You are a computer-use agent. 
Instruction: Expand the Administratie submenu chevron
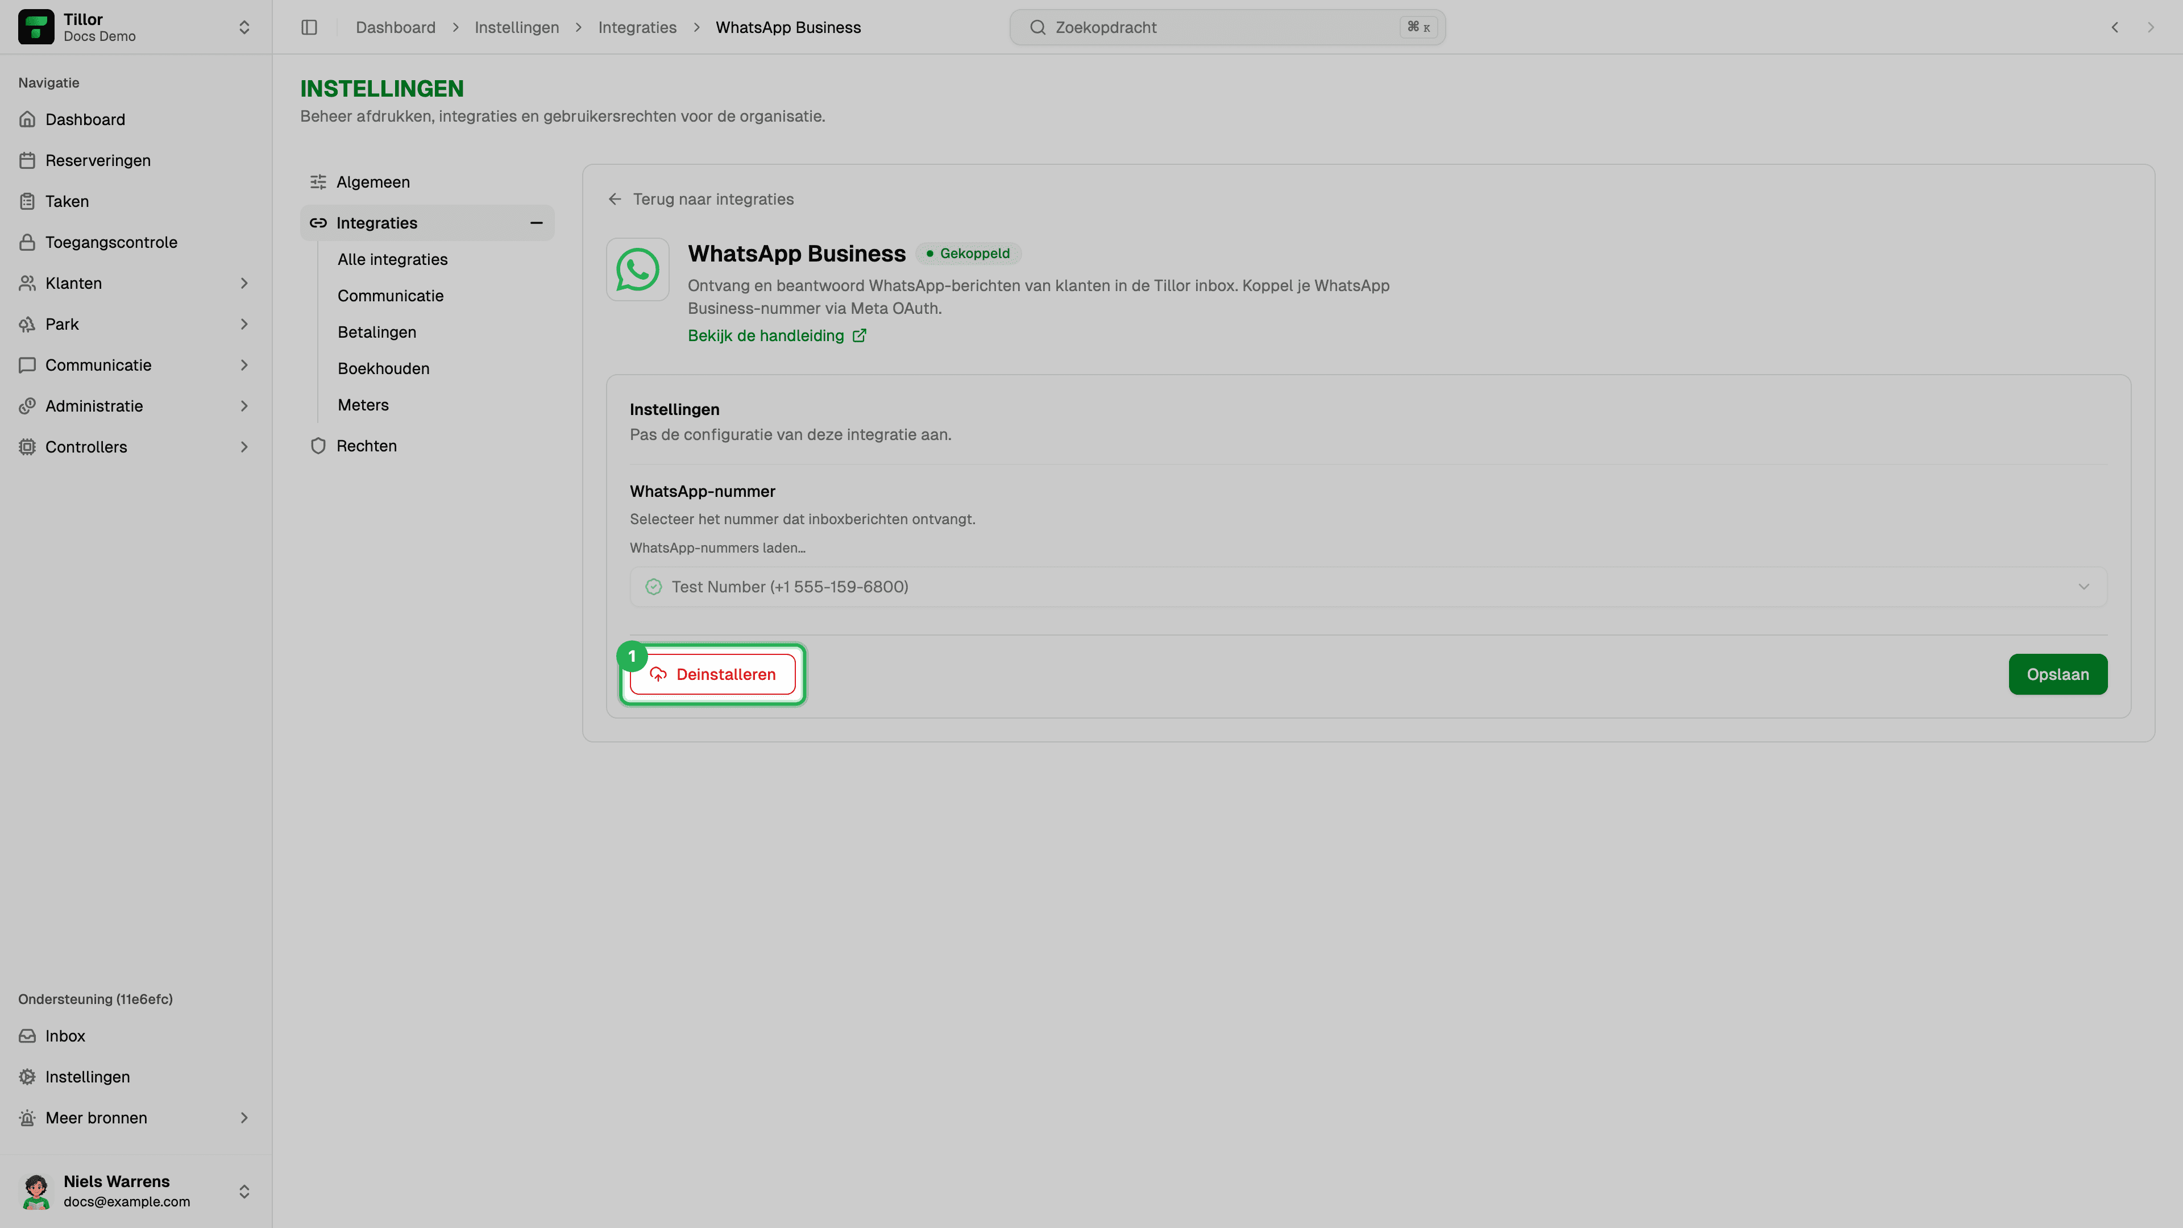244,406
